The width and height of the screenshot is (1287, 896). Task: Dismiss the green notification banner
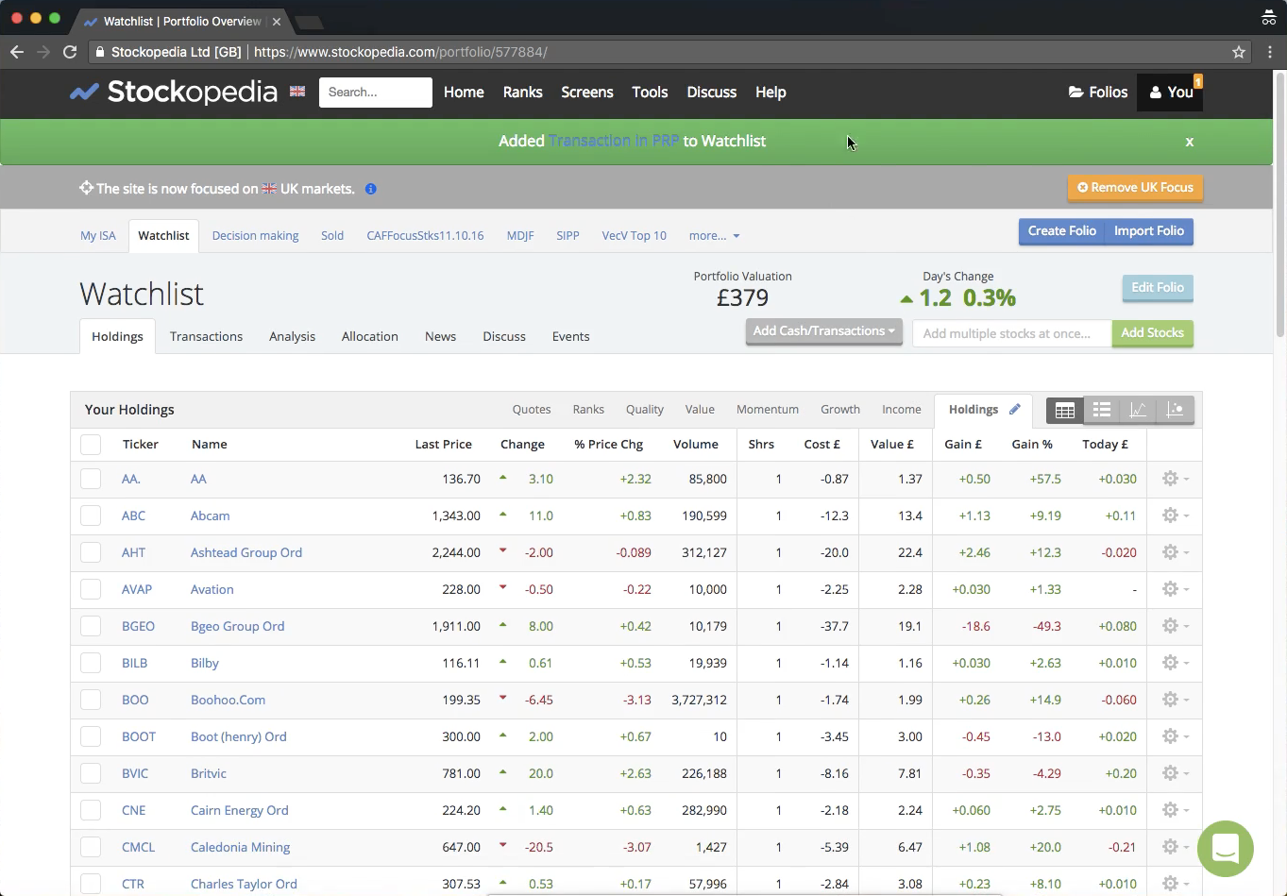pyautogui.click(x=1190, y=142)
